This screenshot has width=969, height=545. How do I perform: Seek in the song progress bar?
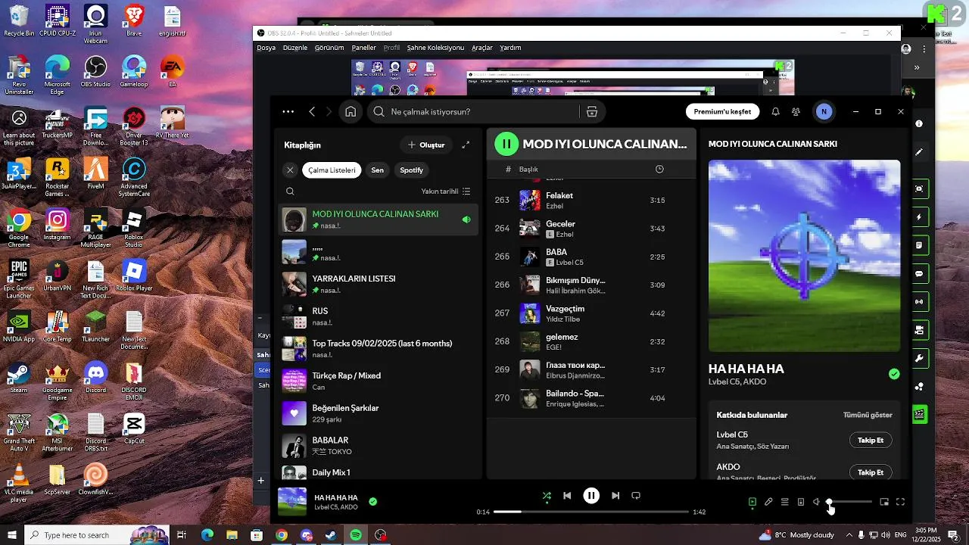(x=591, y=512)
